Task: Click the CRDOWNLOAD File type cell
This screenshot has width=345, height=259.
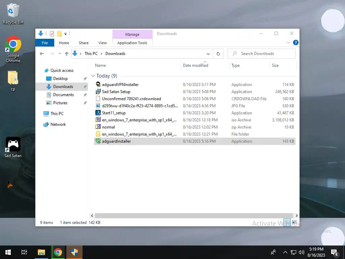Action: [x=249, y=99]
